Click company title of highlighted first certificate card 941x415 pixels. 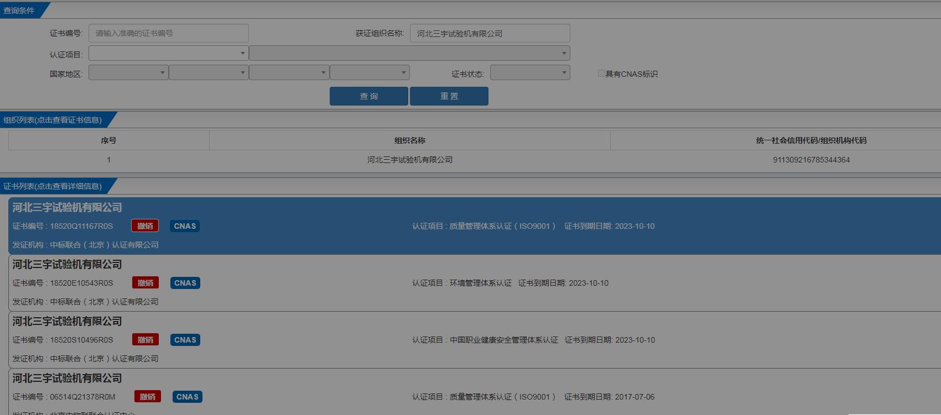pyautogui.click(x=67, y=208)
